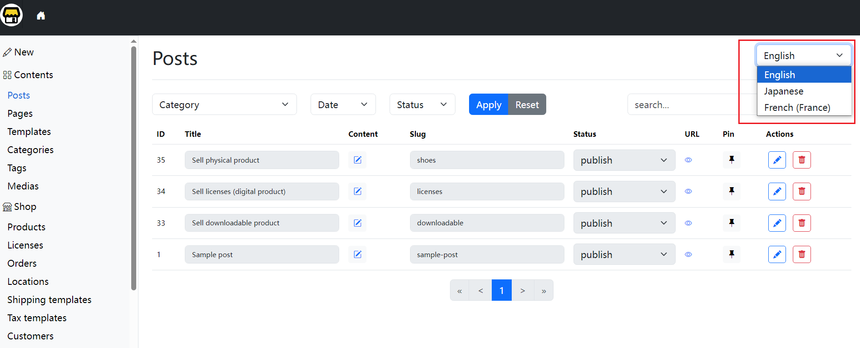The image size is (860, 348).
Task: Change publish status dropdown for downloadable post
Action: coord(624,223)
